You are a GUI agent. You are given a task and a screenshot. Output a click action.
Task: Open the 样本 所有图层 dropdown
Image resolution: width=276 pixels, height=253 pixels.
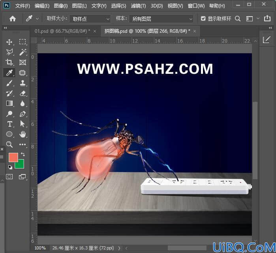click(x=161, y=19)
